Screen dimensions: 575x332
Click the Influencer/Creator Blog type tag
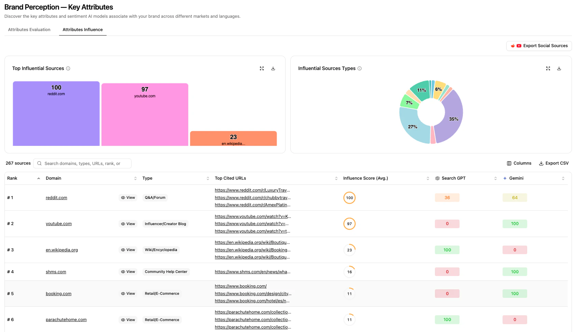(165, 224)
